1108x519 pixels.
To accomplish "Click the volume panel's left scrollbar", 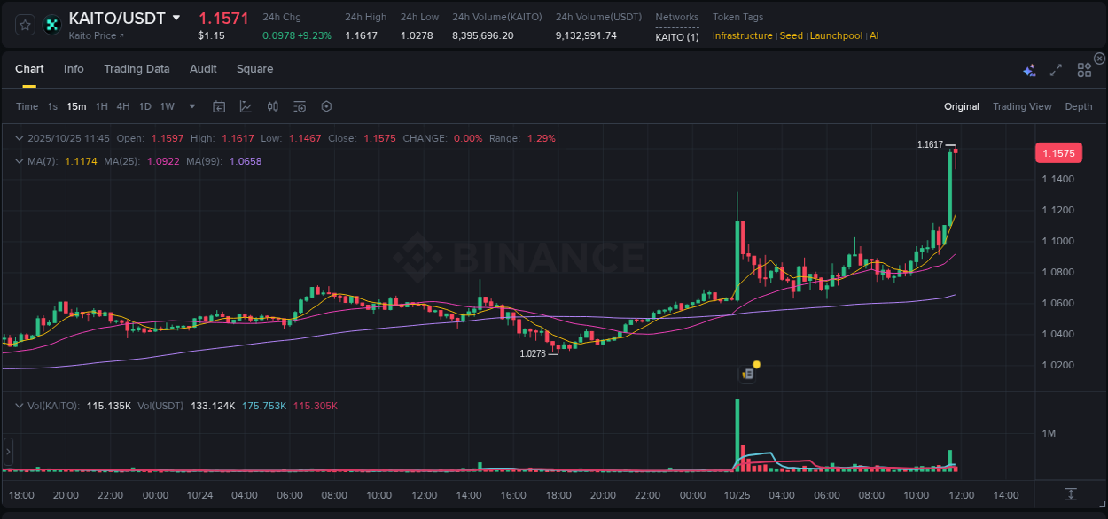I will click(8, 452).
